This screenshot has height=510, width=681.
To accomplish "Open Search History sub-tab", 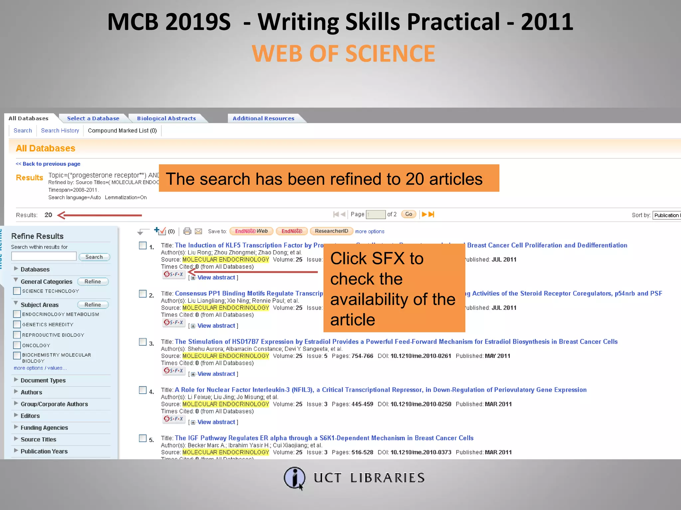I will tap(60, 130).
